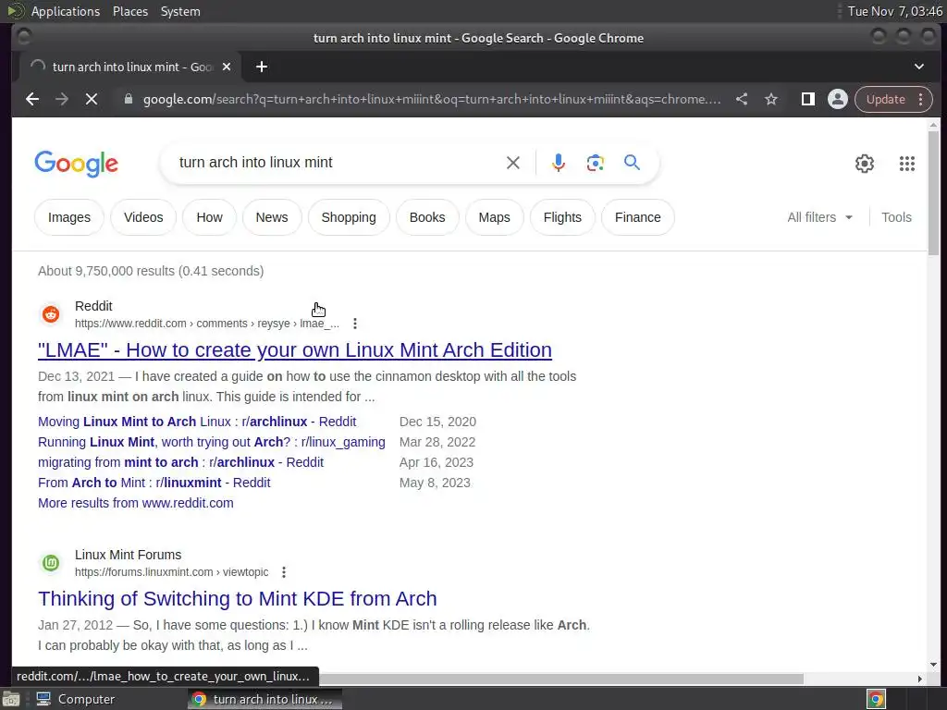Viewport: 947px width, 710px height.
Task: Open the Places menu
Action: tap(129, 11)
